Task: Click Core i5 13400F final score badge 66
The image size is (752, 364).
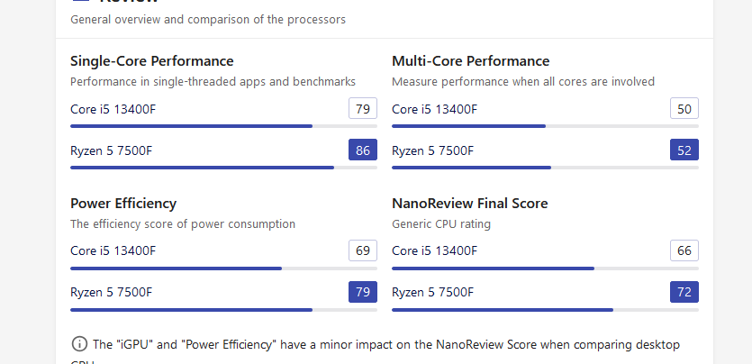Action: (x=684, y=250)
